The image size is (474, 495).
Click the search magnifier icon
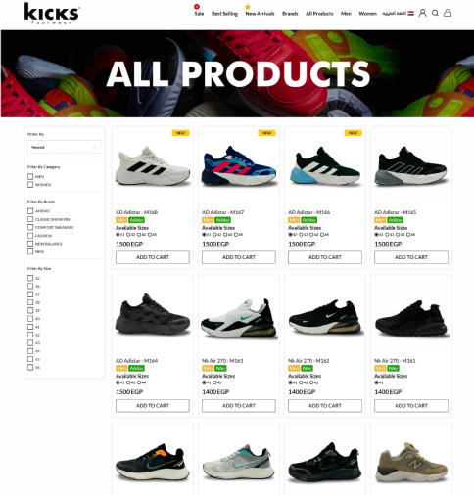435,13
